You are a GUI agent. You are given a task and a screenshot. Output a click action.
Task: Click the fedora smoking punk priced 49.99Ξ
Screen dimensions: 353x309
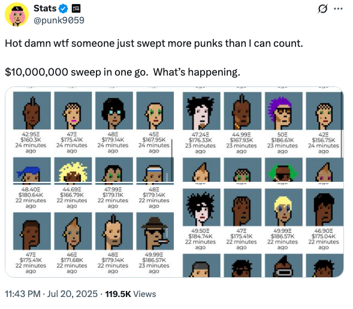point(155,231)
